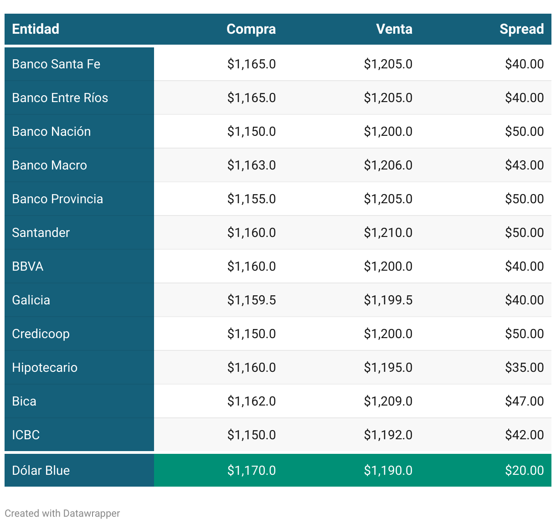Viewport: 556px width, 524px height.
Task: Open the Created with Datawrapper link
Action: pyautogui.click(x=62, y=514)
